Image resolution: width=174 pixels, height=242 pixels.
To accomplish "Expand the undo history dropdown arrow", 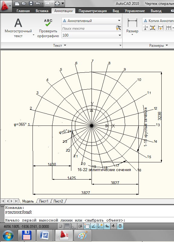I will (42, 3).
